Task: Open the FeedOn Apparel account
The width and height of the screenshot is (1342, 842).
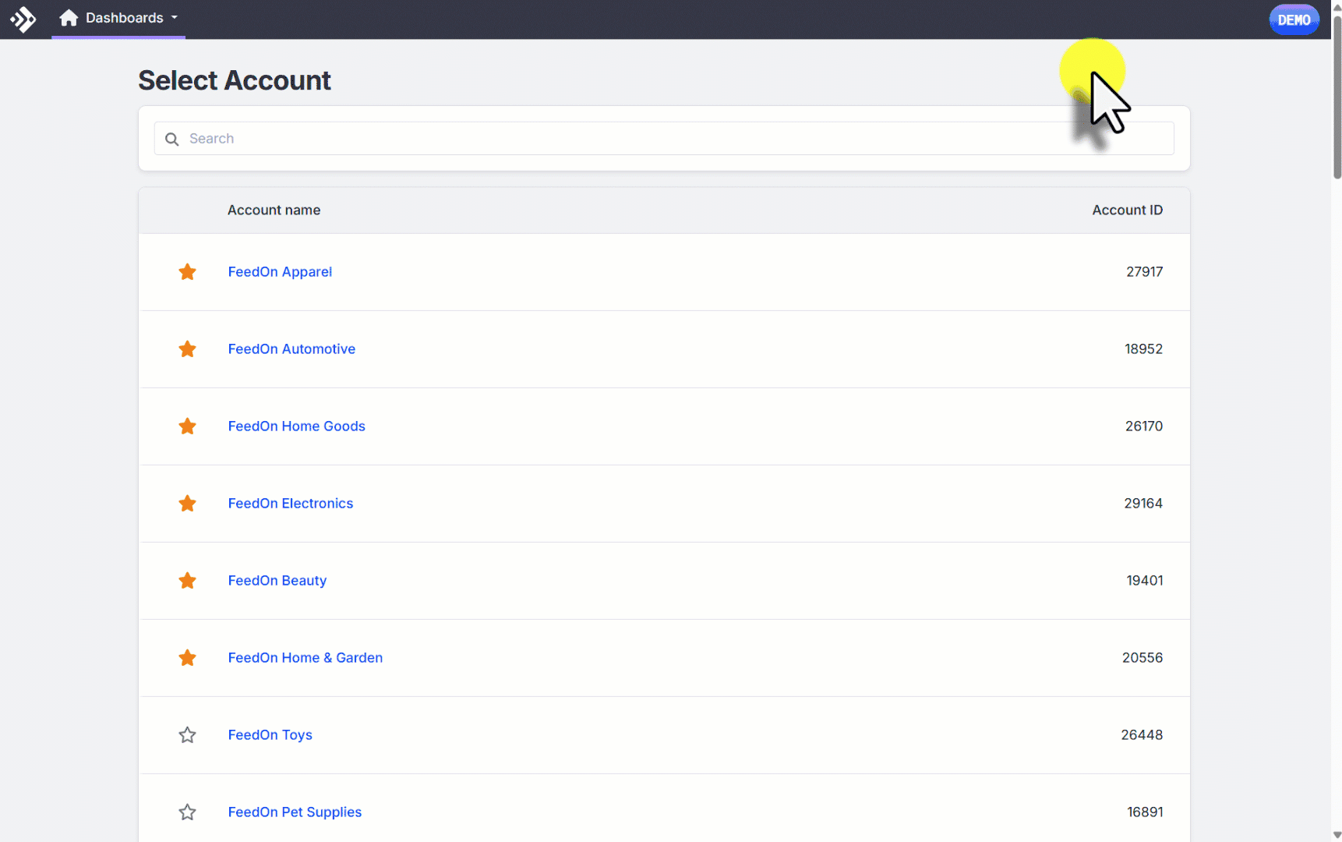Action: click(x=280, y=271)
